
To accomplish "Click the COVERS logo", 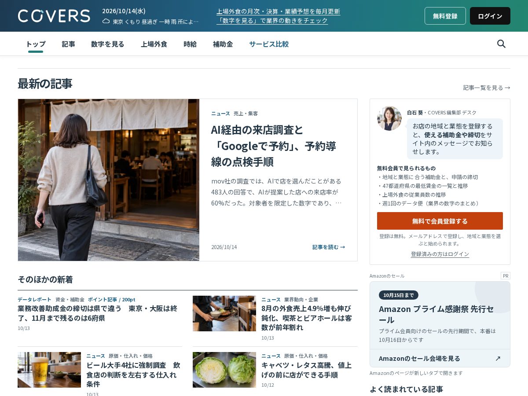I will coord(54,16).
